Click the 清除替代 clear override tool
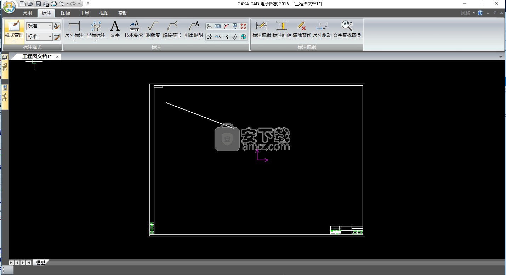506x275 pixels. pyautogui.click(x=302, y=29)
